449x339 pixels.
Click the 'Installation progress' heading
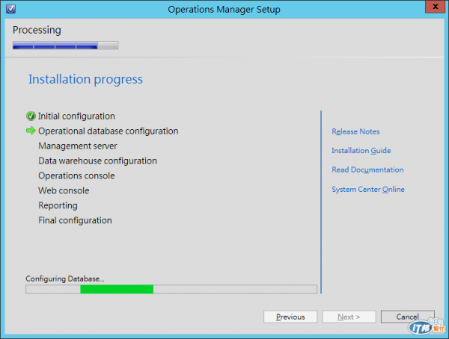pyautogui.click(x=85, y=79)
